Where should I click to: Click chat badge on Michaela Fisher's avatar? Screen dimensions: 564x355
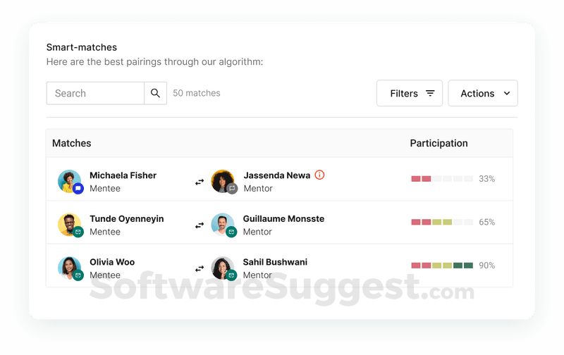click(x=78, y=188)
